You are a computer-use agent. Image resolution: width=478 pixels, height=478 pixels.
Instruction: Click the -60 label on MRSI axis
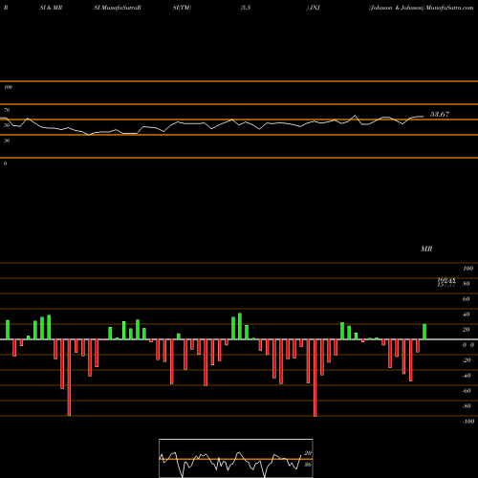(467, 391)
